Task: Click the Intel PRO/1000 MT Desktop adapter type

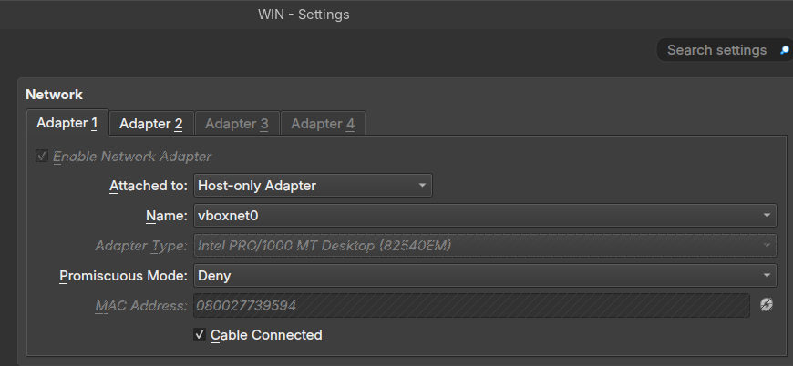Action: [324, 246]
